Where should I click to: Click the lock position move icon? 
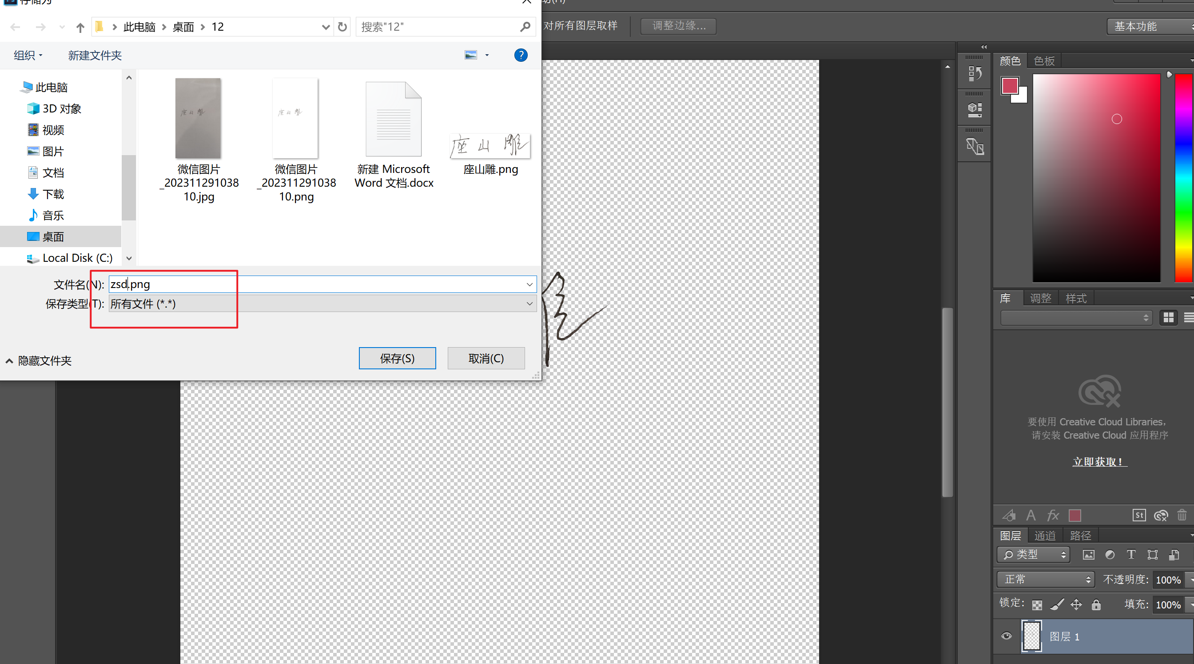coord(1076,604)
